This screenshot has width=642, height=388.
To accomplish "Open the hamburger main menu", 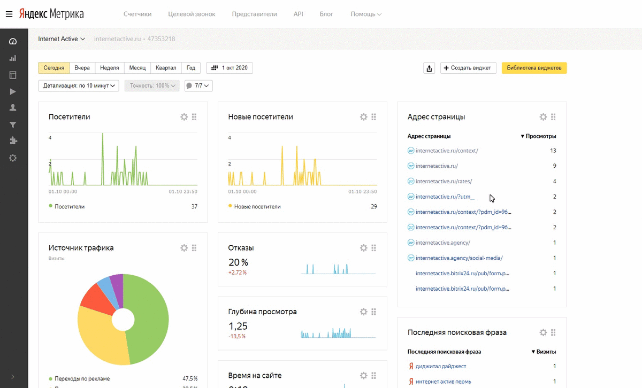I will click(9, 14).
